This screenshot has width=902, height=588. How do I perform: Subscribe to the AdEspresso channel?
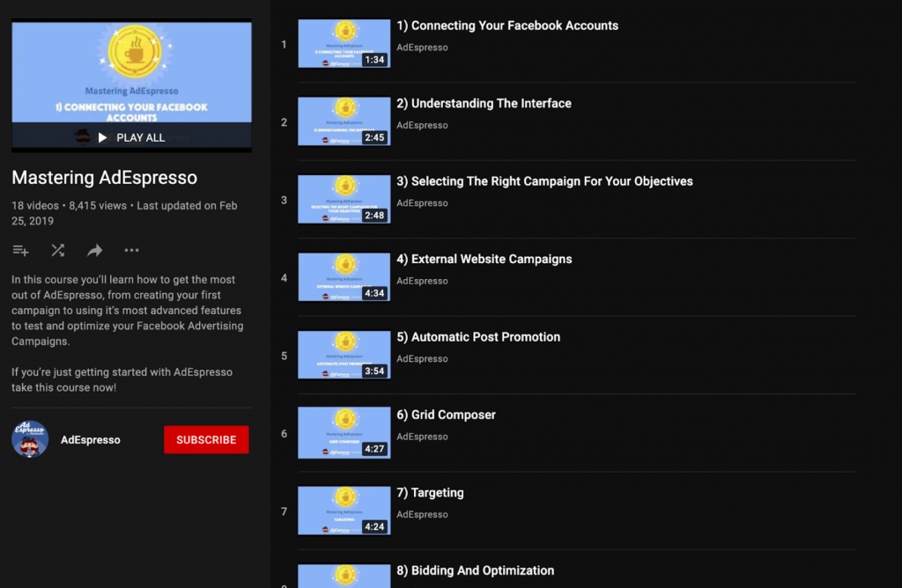206,440
